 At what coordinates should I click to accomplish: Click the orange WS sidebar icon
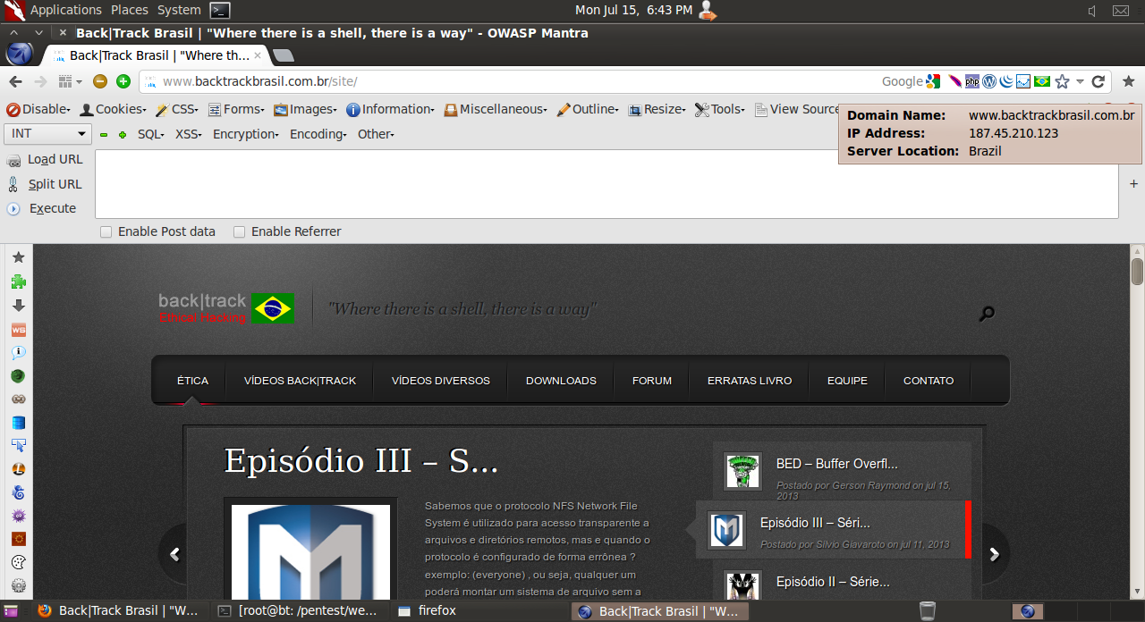click(x=18, y=330)
